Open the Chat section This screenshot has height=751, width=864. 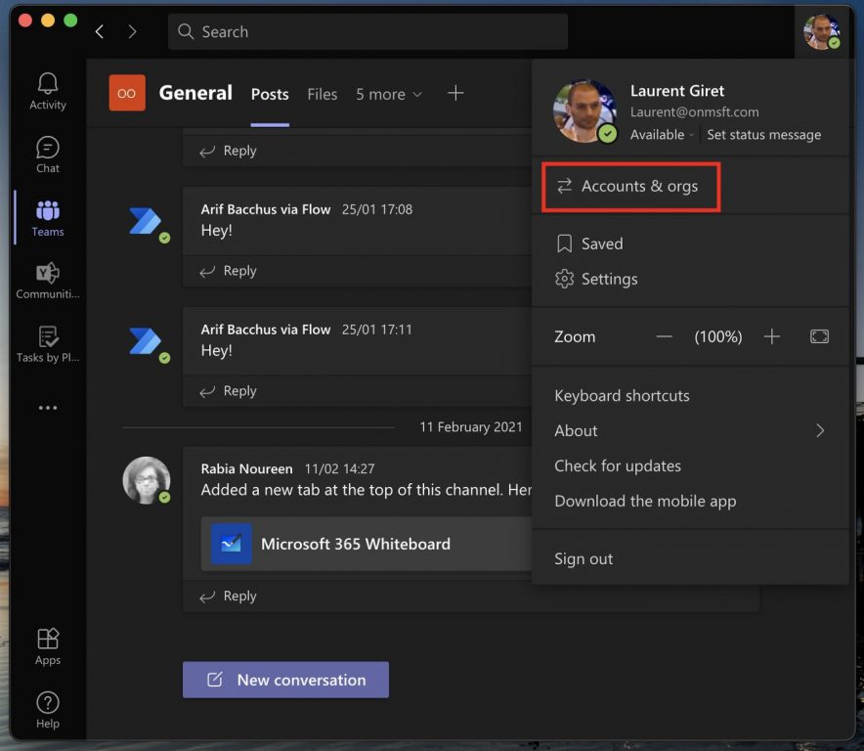coord(47,155)
